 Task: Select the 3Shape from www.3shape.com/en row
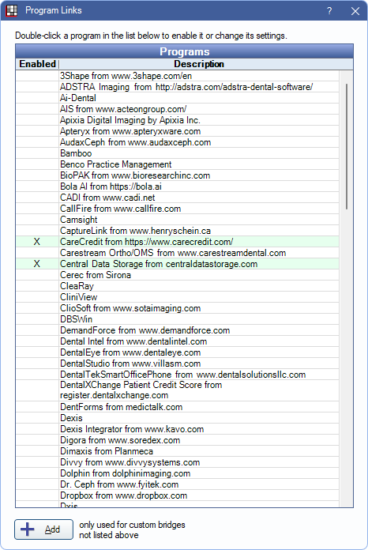(x=178, y=76)
